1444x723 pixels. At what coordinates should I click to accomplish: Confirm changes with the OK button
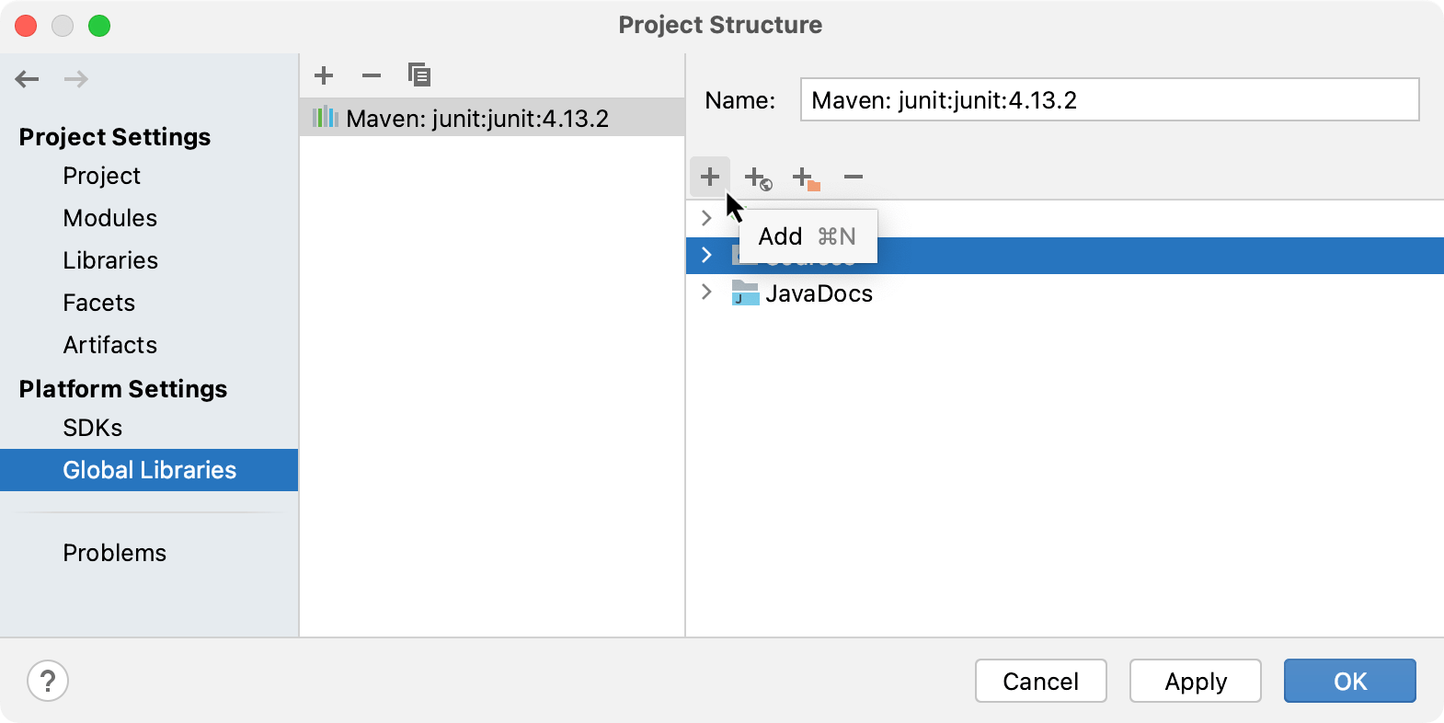(x=1349, y=681)
